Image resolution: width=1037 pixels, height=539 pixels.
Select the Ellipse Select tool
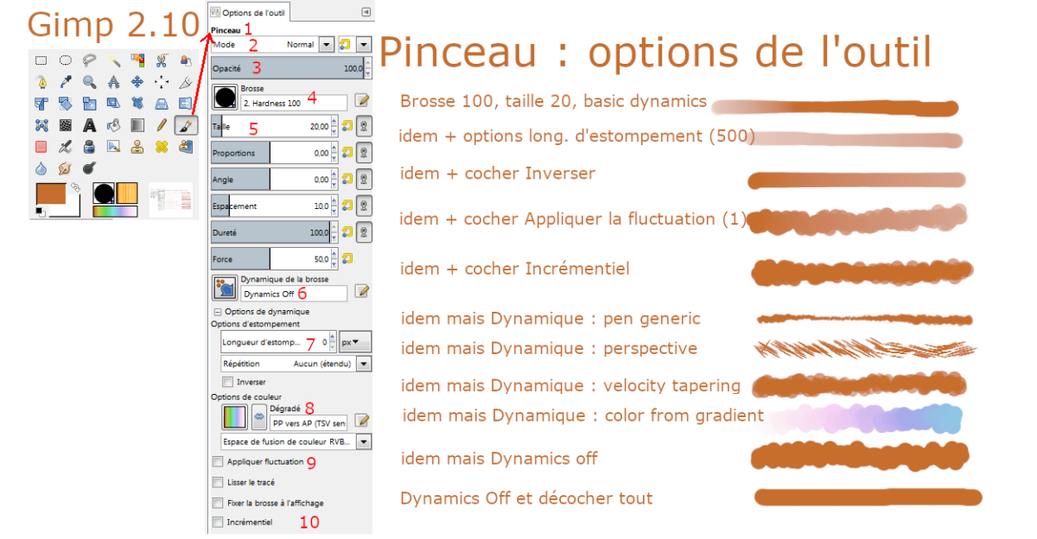[65, 60]
